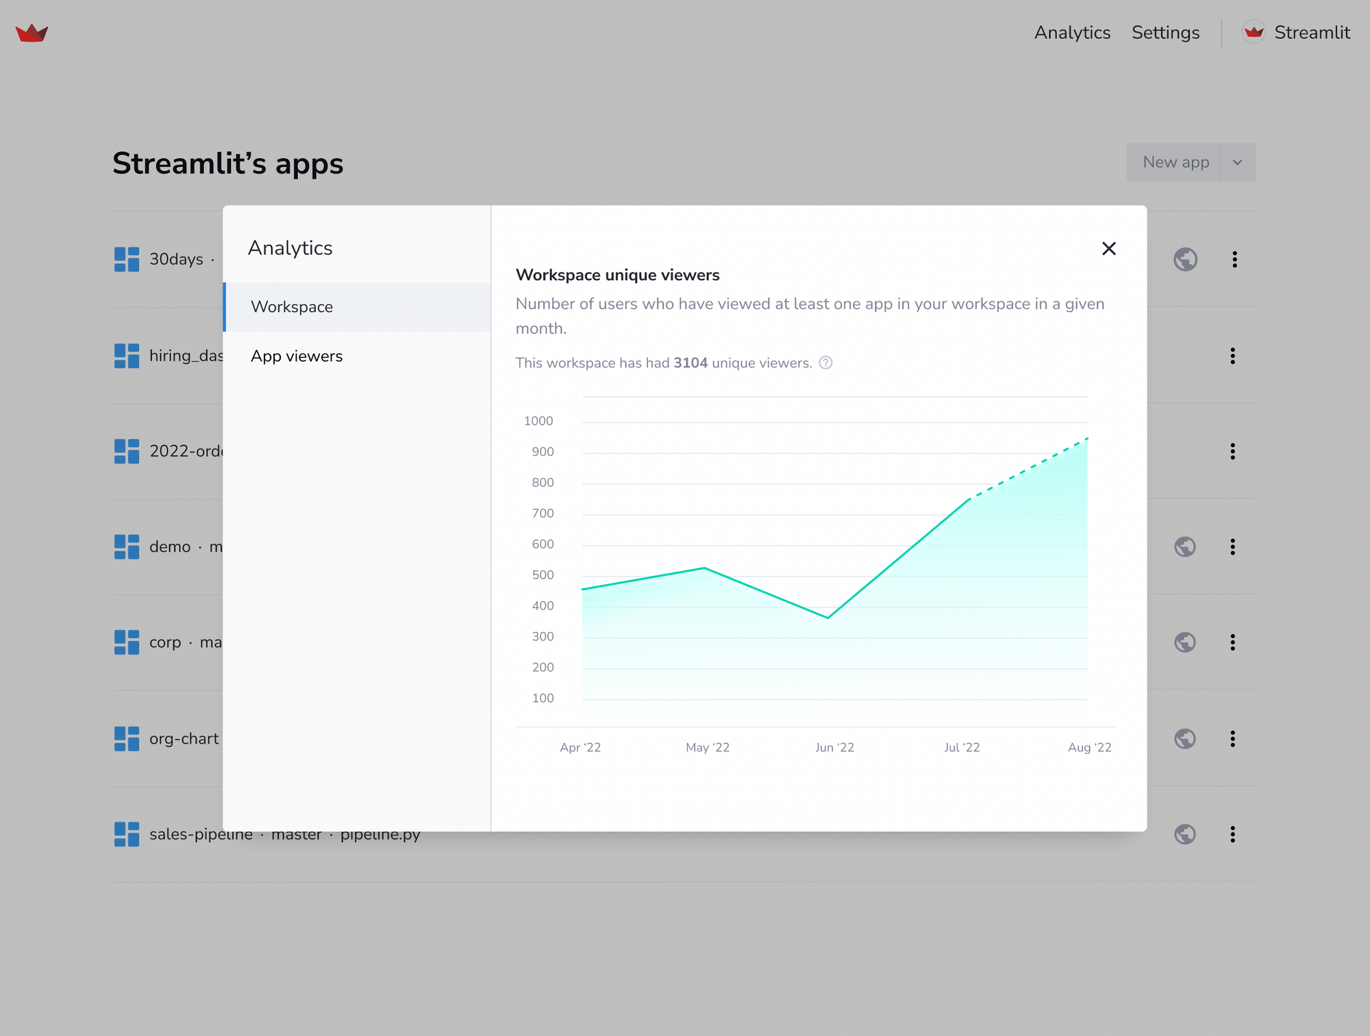Open the three-dot menu for org-chart app
This screenshot has width=1370, height=1036.
coord(1232,738)
